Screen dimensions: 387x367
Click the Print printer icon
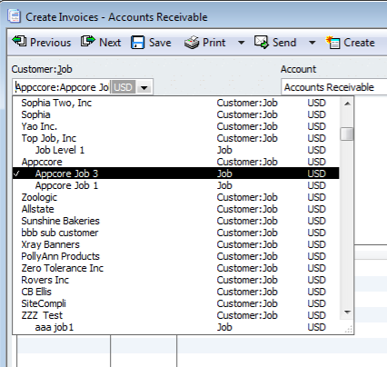[192, 43]
